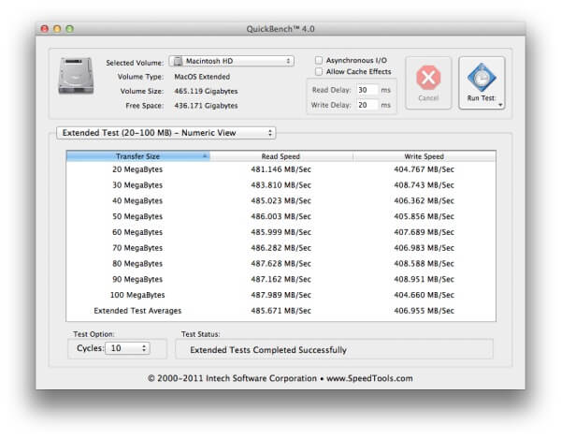
Task: Click the QuickBench 4.0 window title
Action: (280, 29)
